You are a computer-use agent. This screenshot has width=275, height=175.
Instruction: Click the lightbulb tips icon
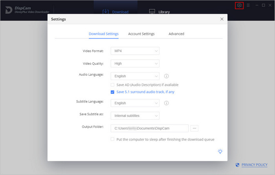coord(220,151)
